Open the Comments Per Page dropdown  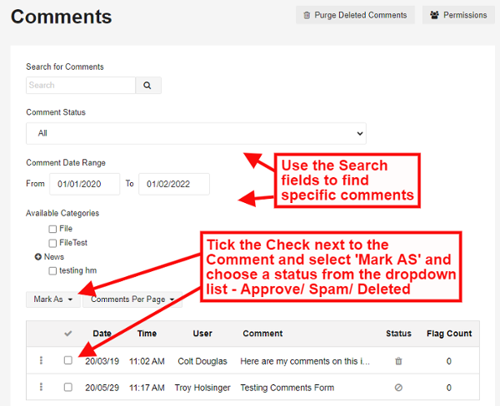click(132, 299)
